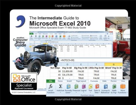Click Watch Window icon in upper Excel window

[x=101, y=36]
